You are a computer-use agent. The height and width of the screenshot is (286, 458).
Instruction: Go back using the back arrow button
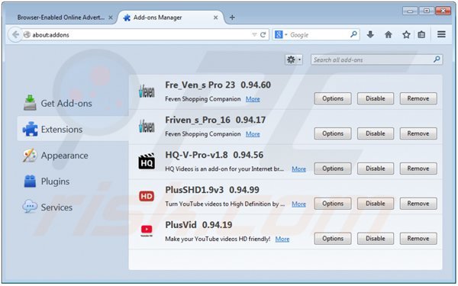pyautogui.click(x=15, y=35)
